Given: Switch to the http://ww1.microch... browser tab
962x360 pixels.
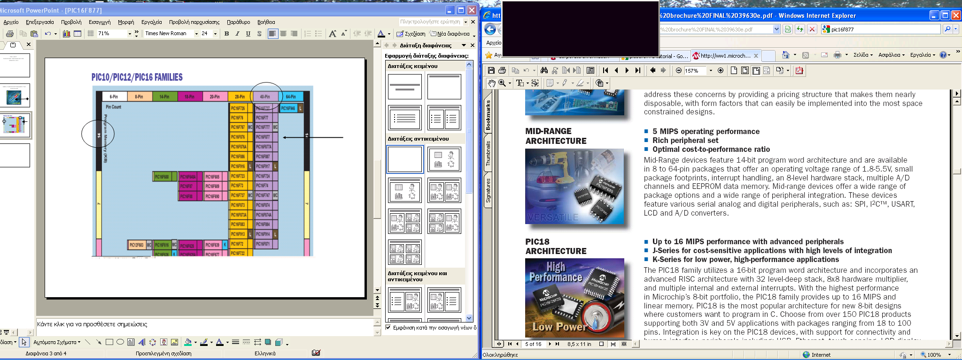Looking at the screenshot, I should pos(726,55).
